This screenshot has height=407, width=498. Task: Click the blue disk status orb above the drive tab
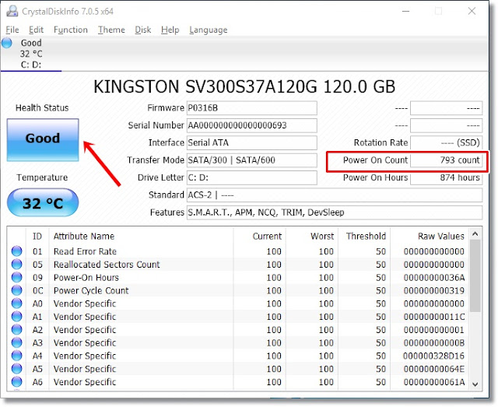[x=7, y=43]
